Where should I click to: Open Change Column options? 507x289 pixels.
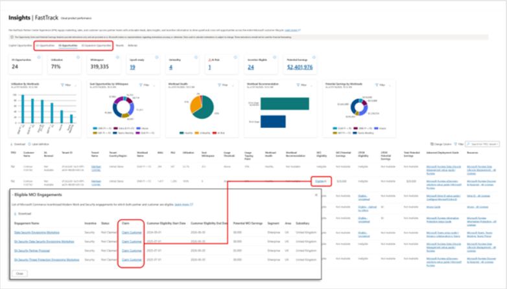point(441,144)
